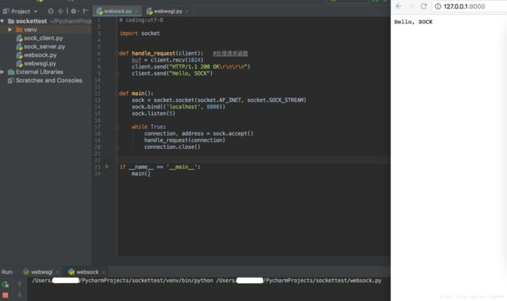
Task: Fold the main function in gutter
Action: click(x=116, y=94)
